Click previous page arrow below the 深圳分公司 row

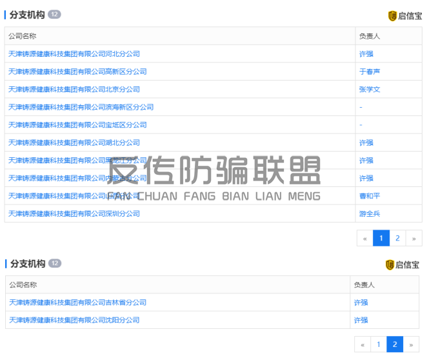coord(365,238)
